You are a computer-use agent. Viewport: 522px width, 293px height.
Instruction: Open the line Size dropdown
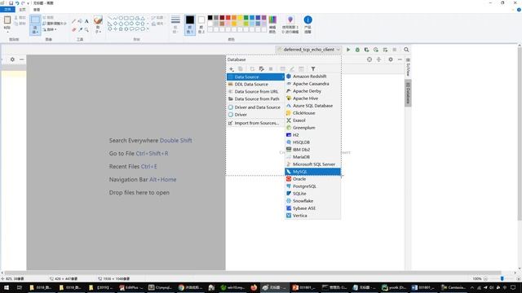click(175, 24)
